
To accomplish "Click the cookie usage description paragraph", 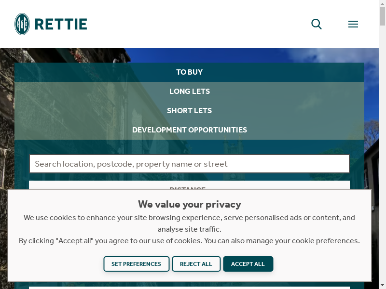I will [189, 223].
